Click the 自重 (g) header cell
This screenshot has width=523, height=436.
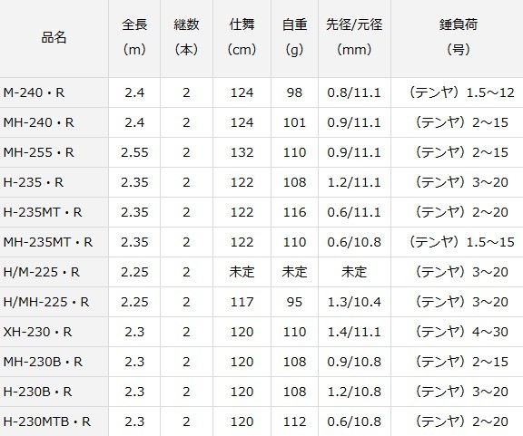pyautogui.click(x=294, y=38)
